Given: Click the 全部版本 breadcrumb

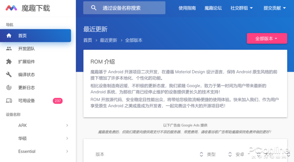Looking at the screenshot, I should (x=134, y=40).
